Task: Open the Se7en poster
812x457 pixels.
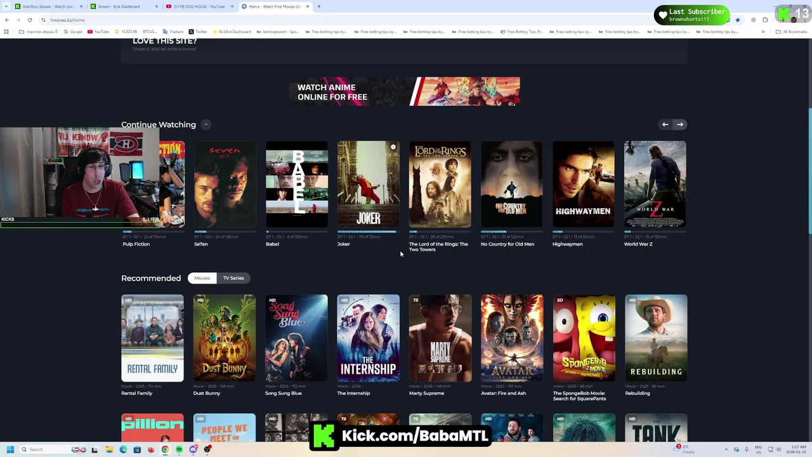Action: 225,184
